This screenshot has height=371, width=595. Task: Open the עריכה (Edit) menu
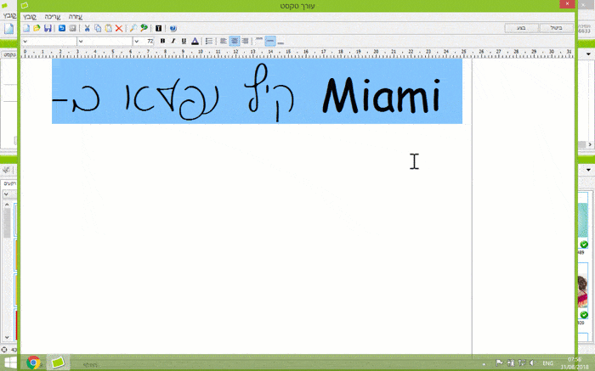pyautogui.click(x=52, y=16)
